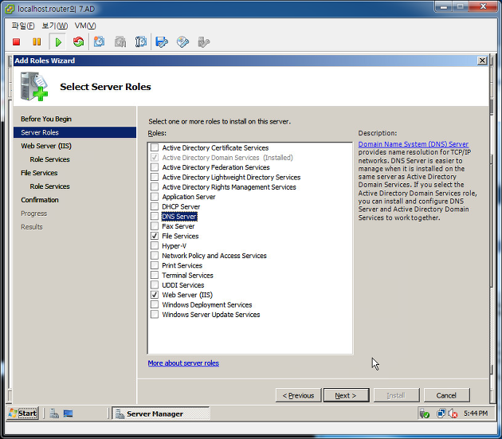The height and width of the screenshot is (439, 502).
Task: Click the USB device connect icon
Action: pyautogui.click(x=204, y=42)
